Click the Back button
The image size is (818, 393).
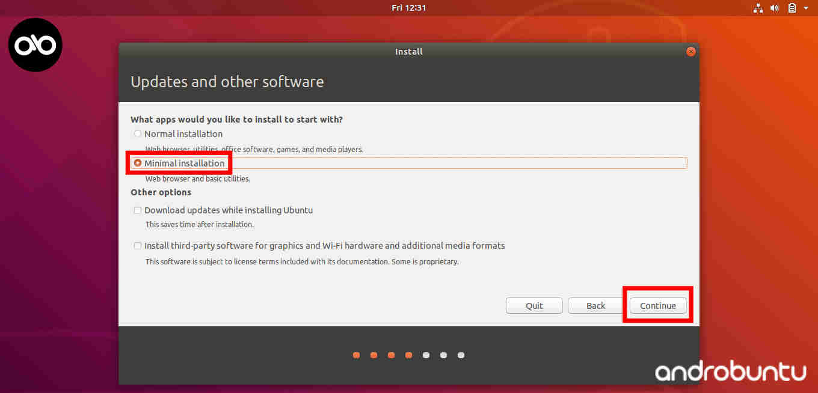pyautogui.click(x=595, y=305)
